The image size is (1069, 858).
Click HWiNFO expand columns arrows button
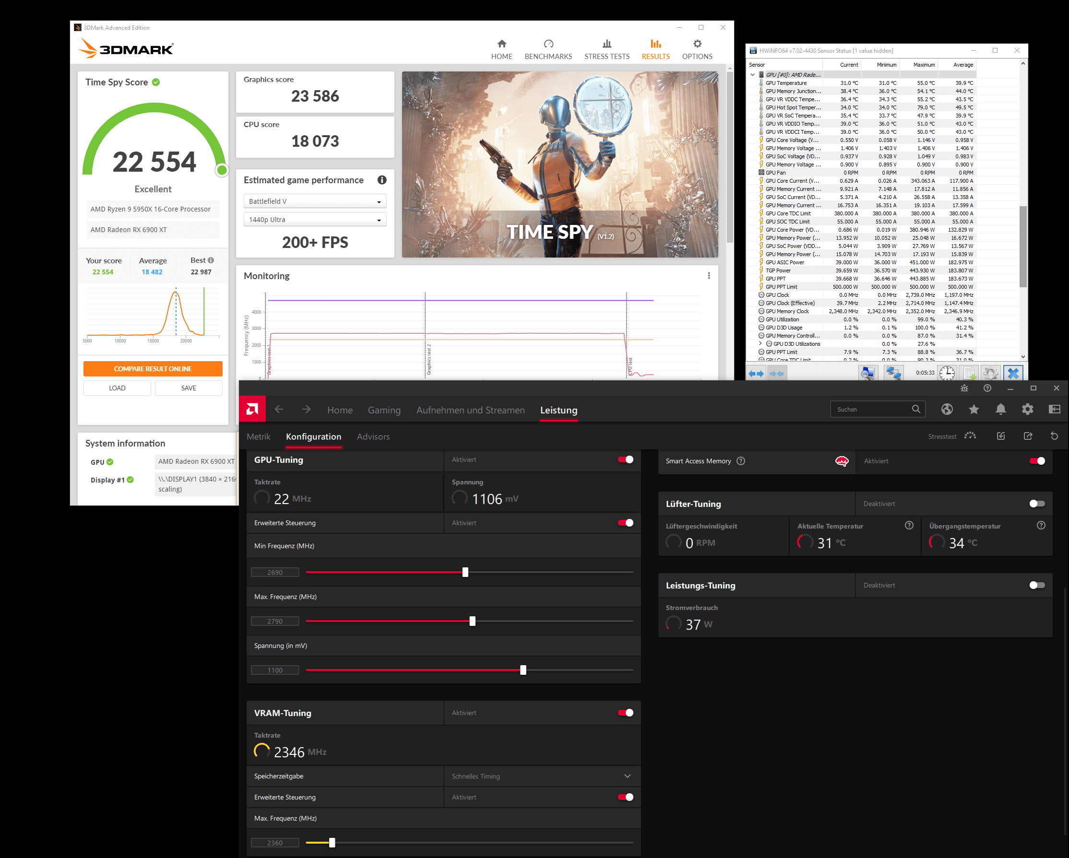click(756, 373)
